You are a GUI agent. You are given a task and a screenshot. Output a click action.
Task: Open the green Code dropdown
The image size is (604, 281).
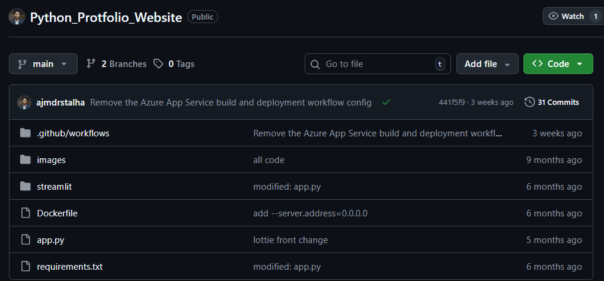coord(558,63)
